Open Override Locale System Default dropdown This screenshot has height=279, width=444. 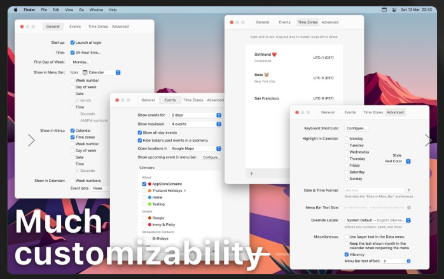coord(377,220)
